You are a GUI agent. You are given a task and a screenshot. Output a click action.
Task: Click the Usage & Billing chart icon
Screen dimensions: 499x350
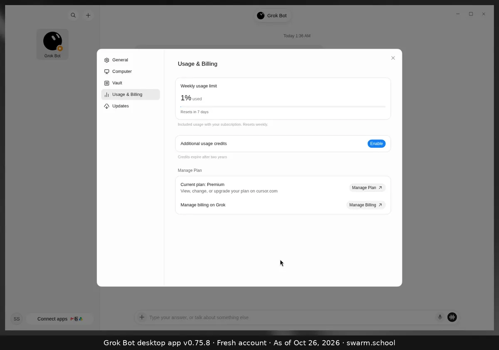107,95
